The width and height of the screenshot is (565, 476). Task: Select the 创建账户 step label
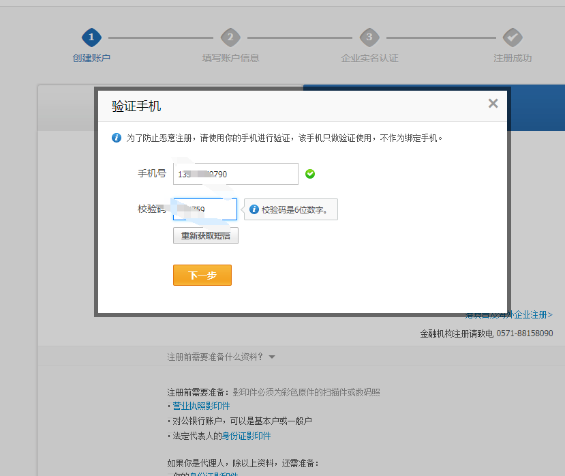tap(91, 58)
